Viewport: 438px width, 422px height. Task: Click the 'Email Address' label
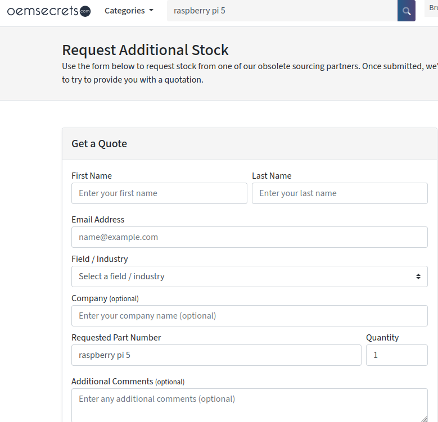pyautogui.click(x=98, y=220)
